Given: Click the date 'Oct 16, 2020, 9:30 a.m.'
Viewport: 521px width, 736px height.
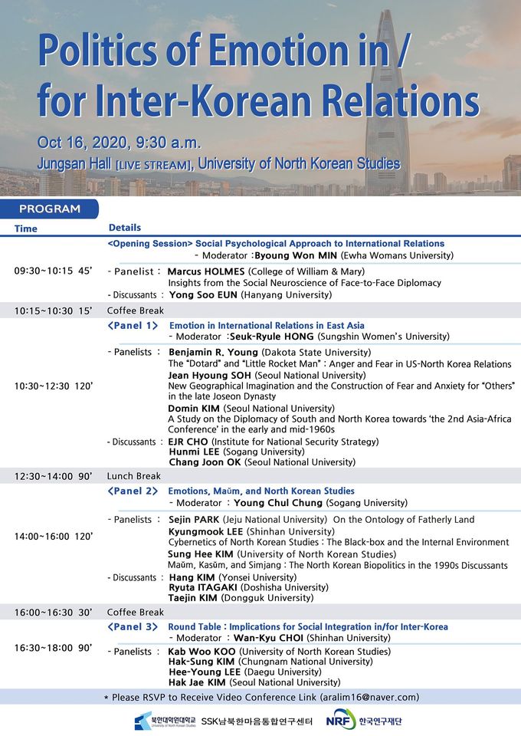Looking at the screenshot, I should tap(119, 143).
